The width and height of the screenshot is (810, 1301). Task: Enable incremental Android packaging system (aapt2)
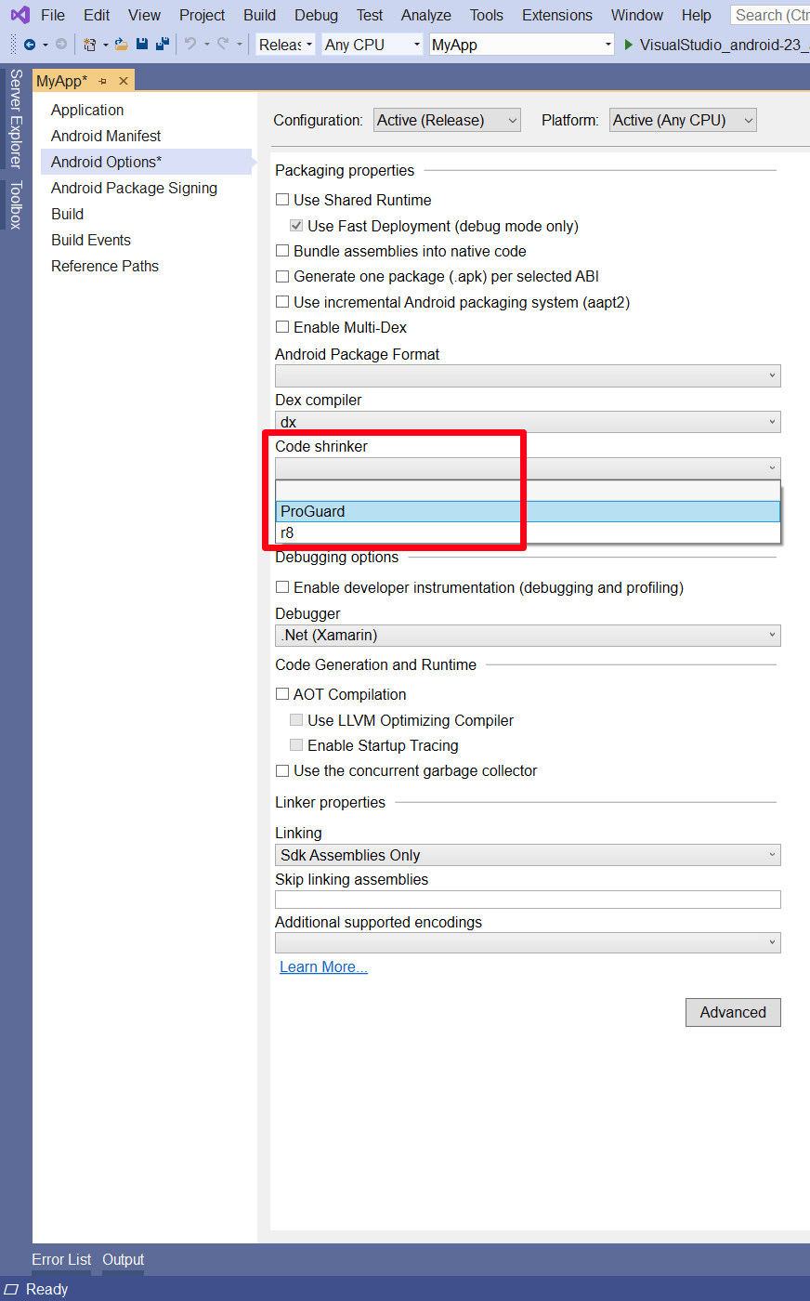pos(282,302)
